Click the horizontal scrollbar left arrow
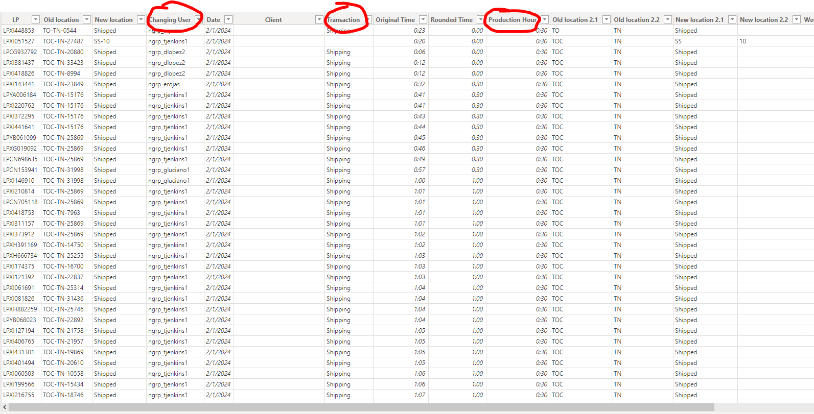 (x=5, y=407)
